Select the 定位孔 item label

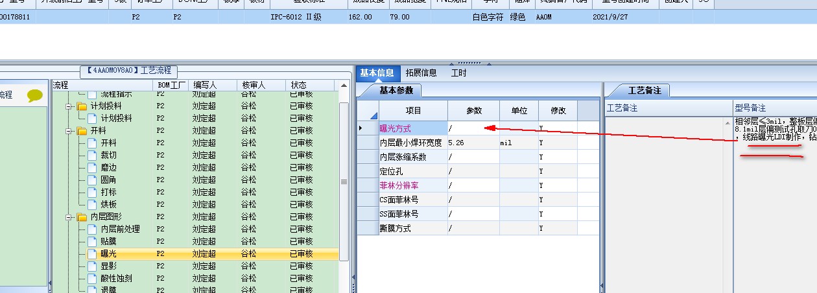[x=392, y=171]
